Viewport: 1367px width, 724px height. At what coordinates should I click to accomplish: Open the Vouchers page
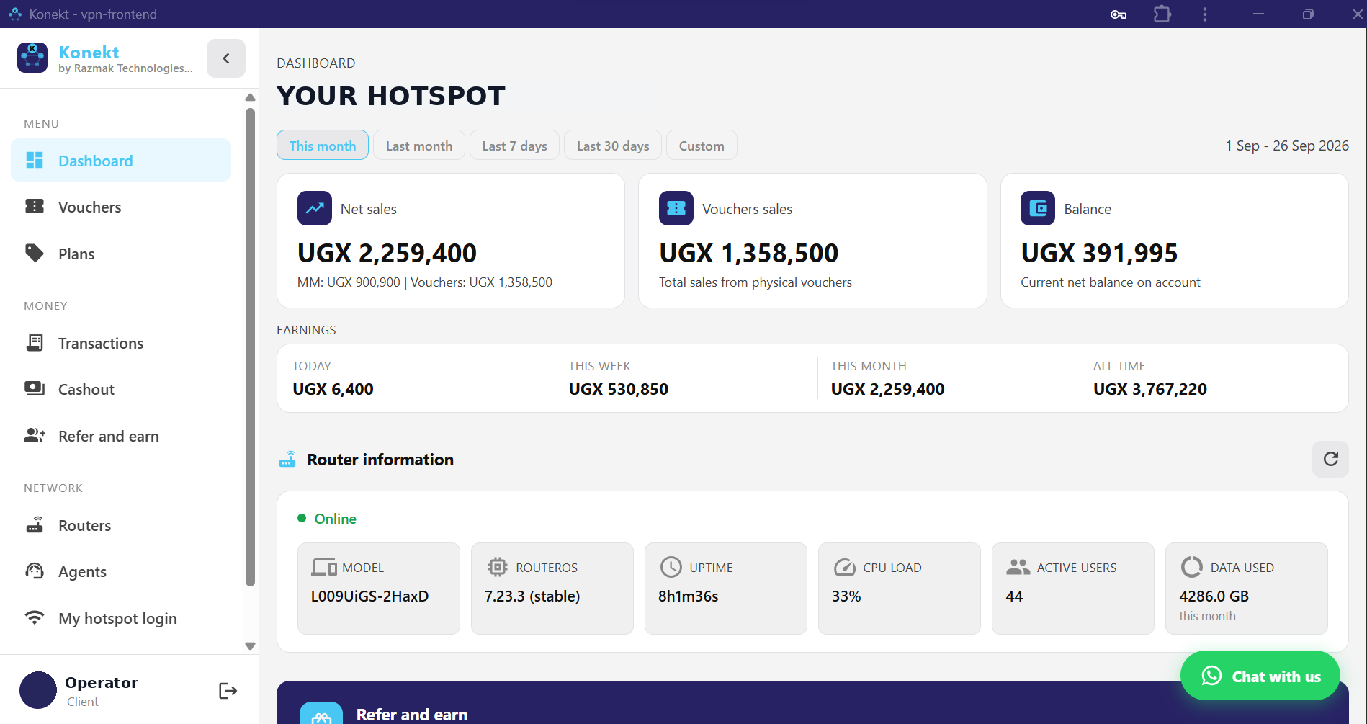[x=121, y=207]
